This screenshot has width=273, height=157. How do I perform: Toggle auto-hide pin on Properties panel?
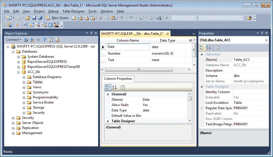pyautogui.click(x=262, y=33)
